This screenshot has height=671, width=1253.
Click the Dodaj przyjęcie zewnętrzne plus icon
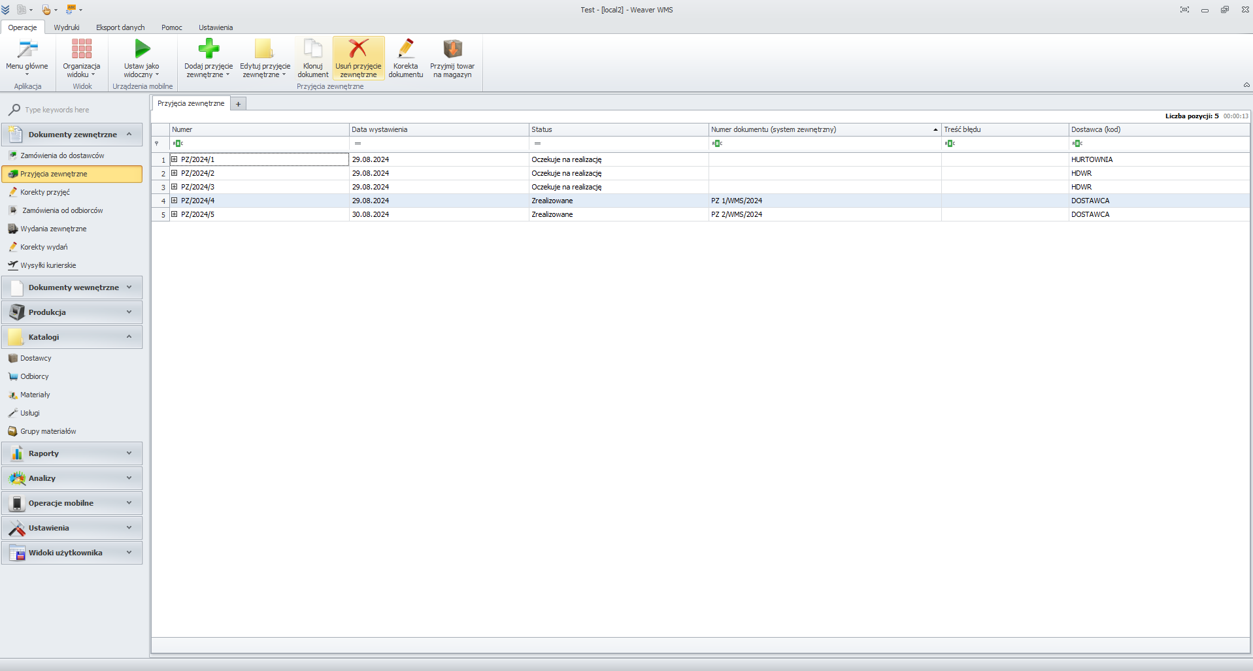tap(209, 50)
